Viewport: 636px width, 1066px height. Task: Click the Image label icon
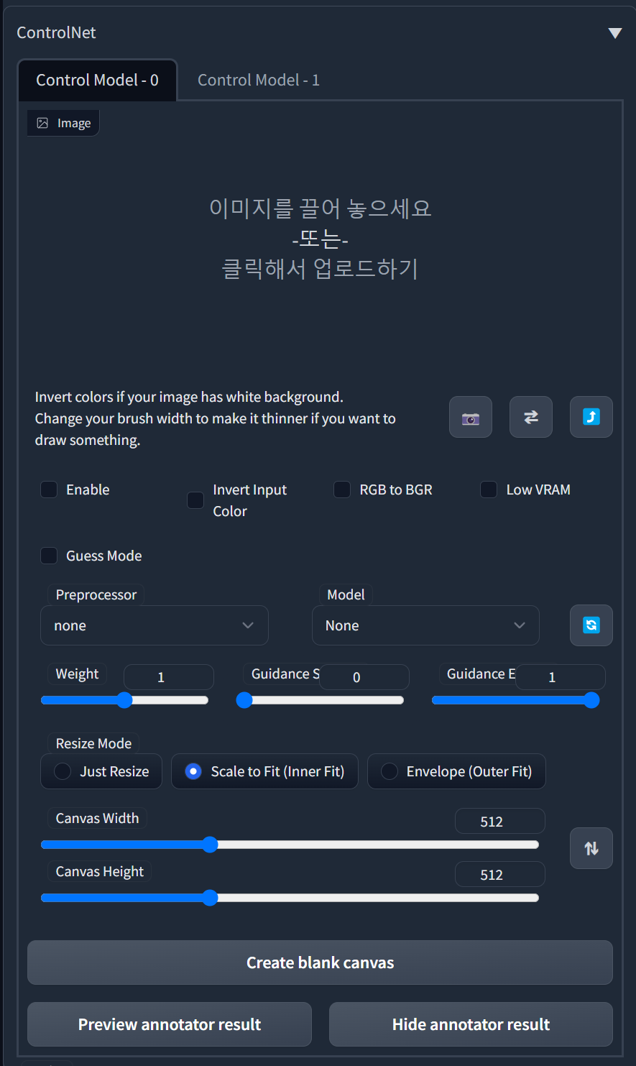42,123
